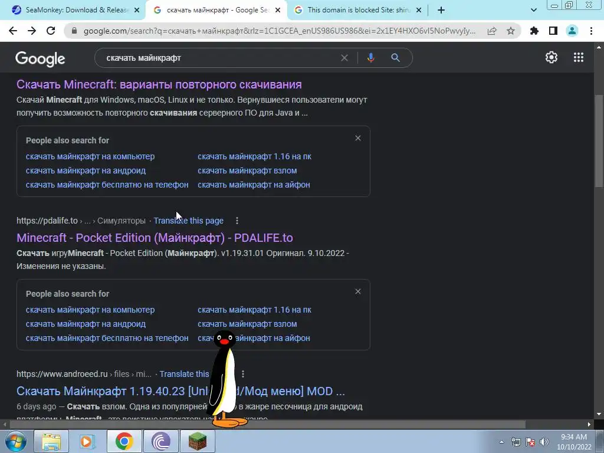Close the SeaMonkey tab

click(137, 11)
